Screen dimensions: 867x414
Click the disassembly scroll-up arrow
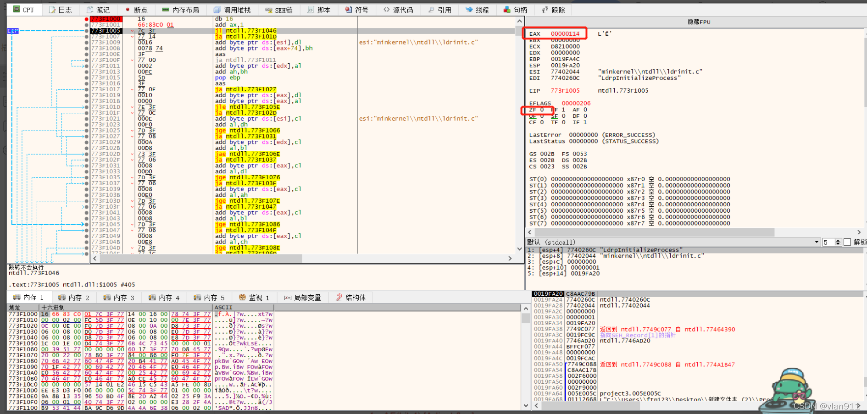[519, 21]
